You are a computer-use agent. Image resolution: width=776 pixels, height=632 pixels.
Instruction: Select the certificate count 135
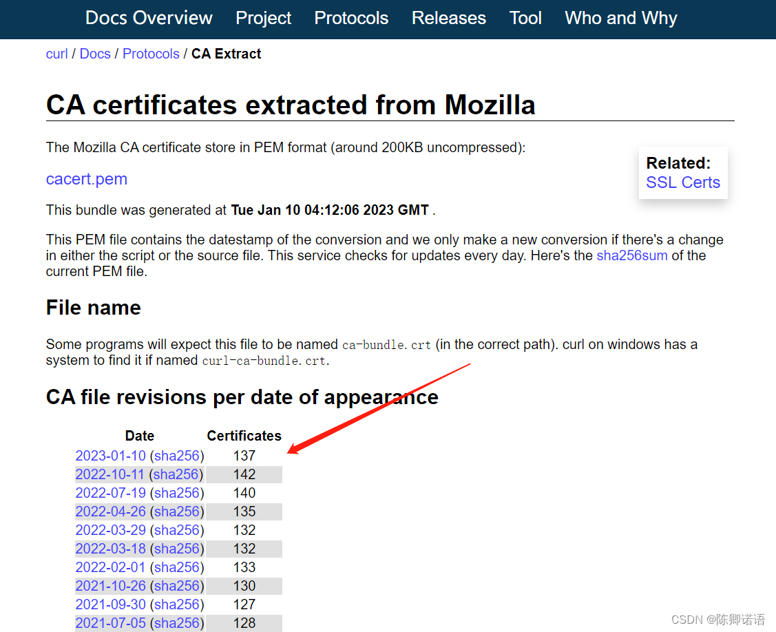(244, 512)
